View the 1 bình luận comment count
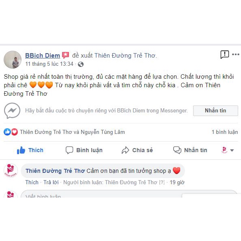The image size is (241, 241). point(225,132)
